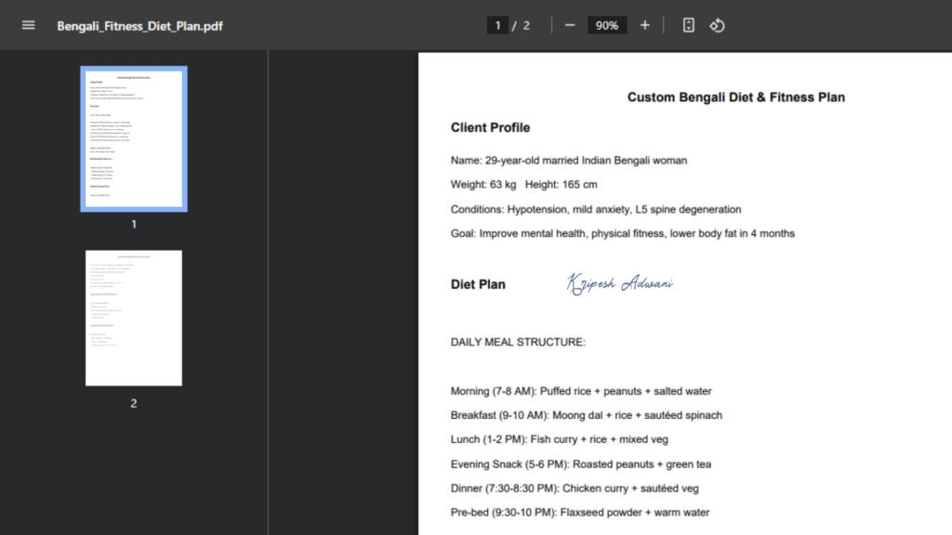Viewport: 952px width, 535px height.
Task: Click the total page count in the toolbar
Action: (x=526, y=25)
